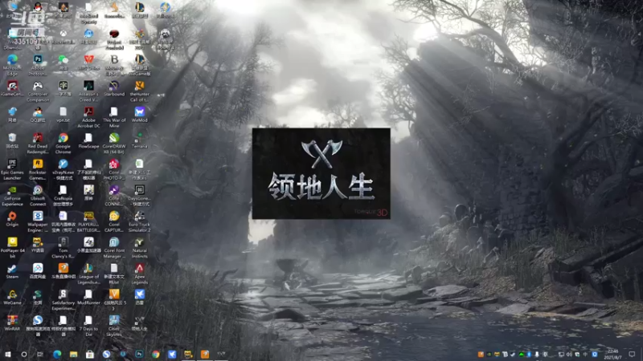Select the Starbound desktop icon
643x361 pixels.
(114, 88)
